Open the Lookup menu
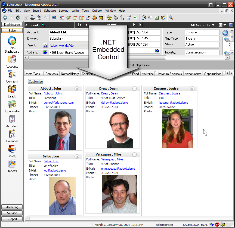 click(x=64, y=11)
